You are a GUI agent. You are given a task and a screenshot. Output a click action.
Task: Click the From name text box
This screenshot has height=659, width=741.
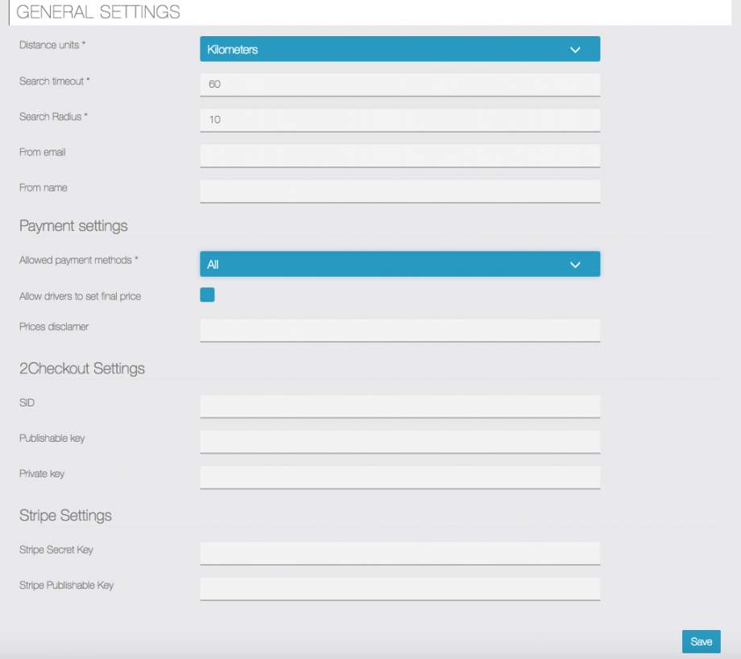tap(399, 191)
